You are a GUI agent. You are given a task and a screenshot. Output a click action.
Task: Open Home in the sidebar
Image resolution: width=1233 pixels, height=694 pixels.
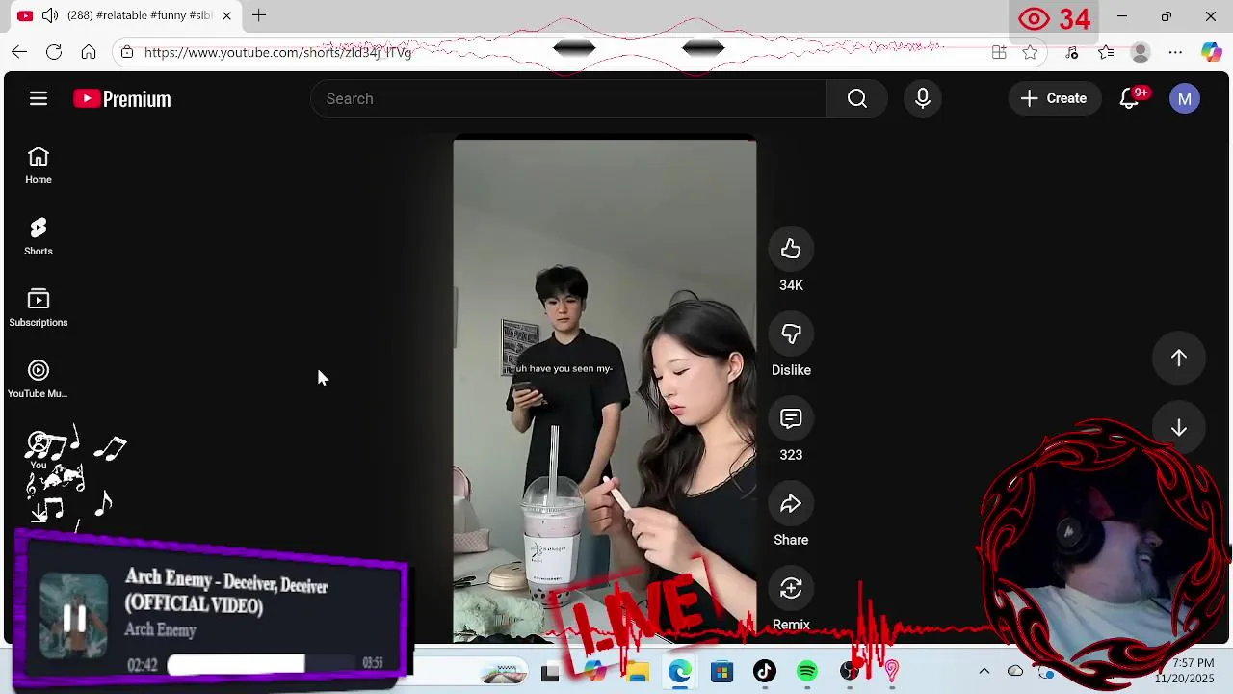[39, 165]
